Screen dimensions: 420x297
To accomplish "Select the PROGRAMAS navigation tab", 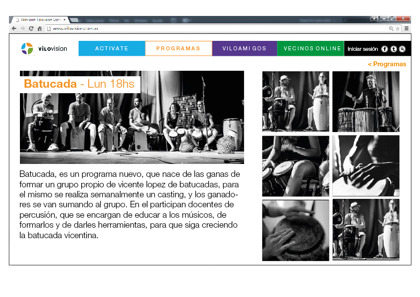I will (x=178, y=48).
